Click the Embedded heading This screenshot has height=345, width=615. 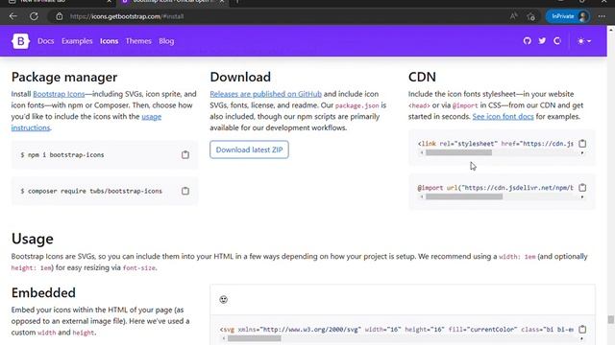click(43, 292)
